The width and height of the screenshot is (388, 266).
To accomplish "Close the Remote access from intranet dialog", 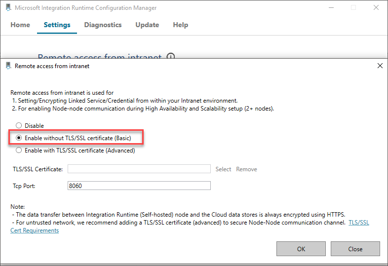I will pyautogui.click(x=380, y=66).
